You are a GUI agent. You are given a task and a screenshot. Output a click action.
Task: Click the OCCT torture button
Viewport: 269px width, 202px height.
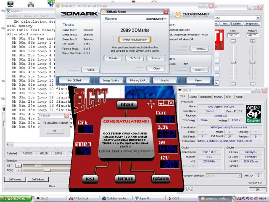[x=125, y=178]
